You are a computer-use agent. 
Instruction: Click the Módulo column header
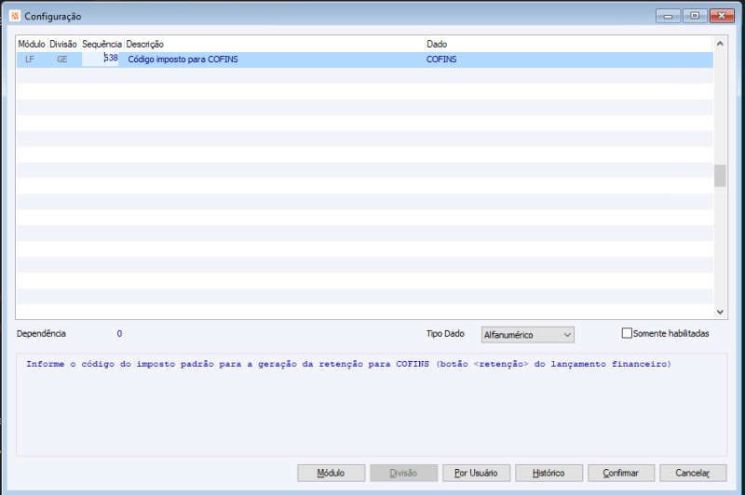32,44
